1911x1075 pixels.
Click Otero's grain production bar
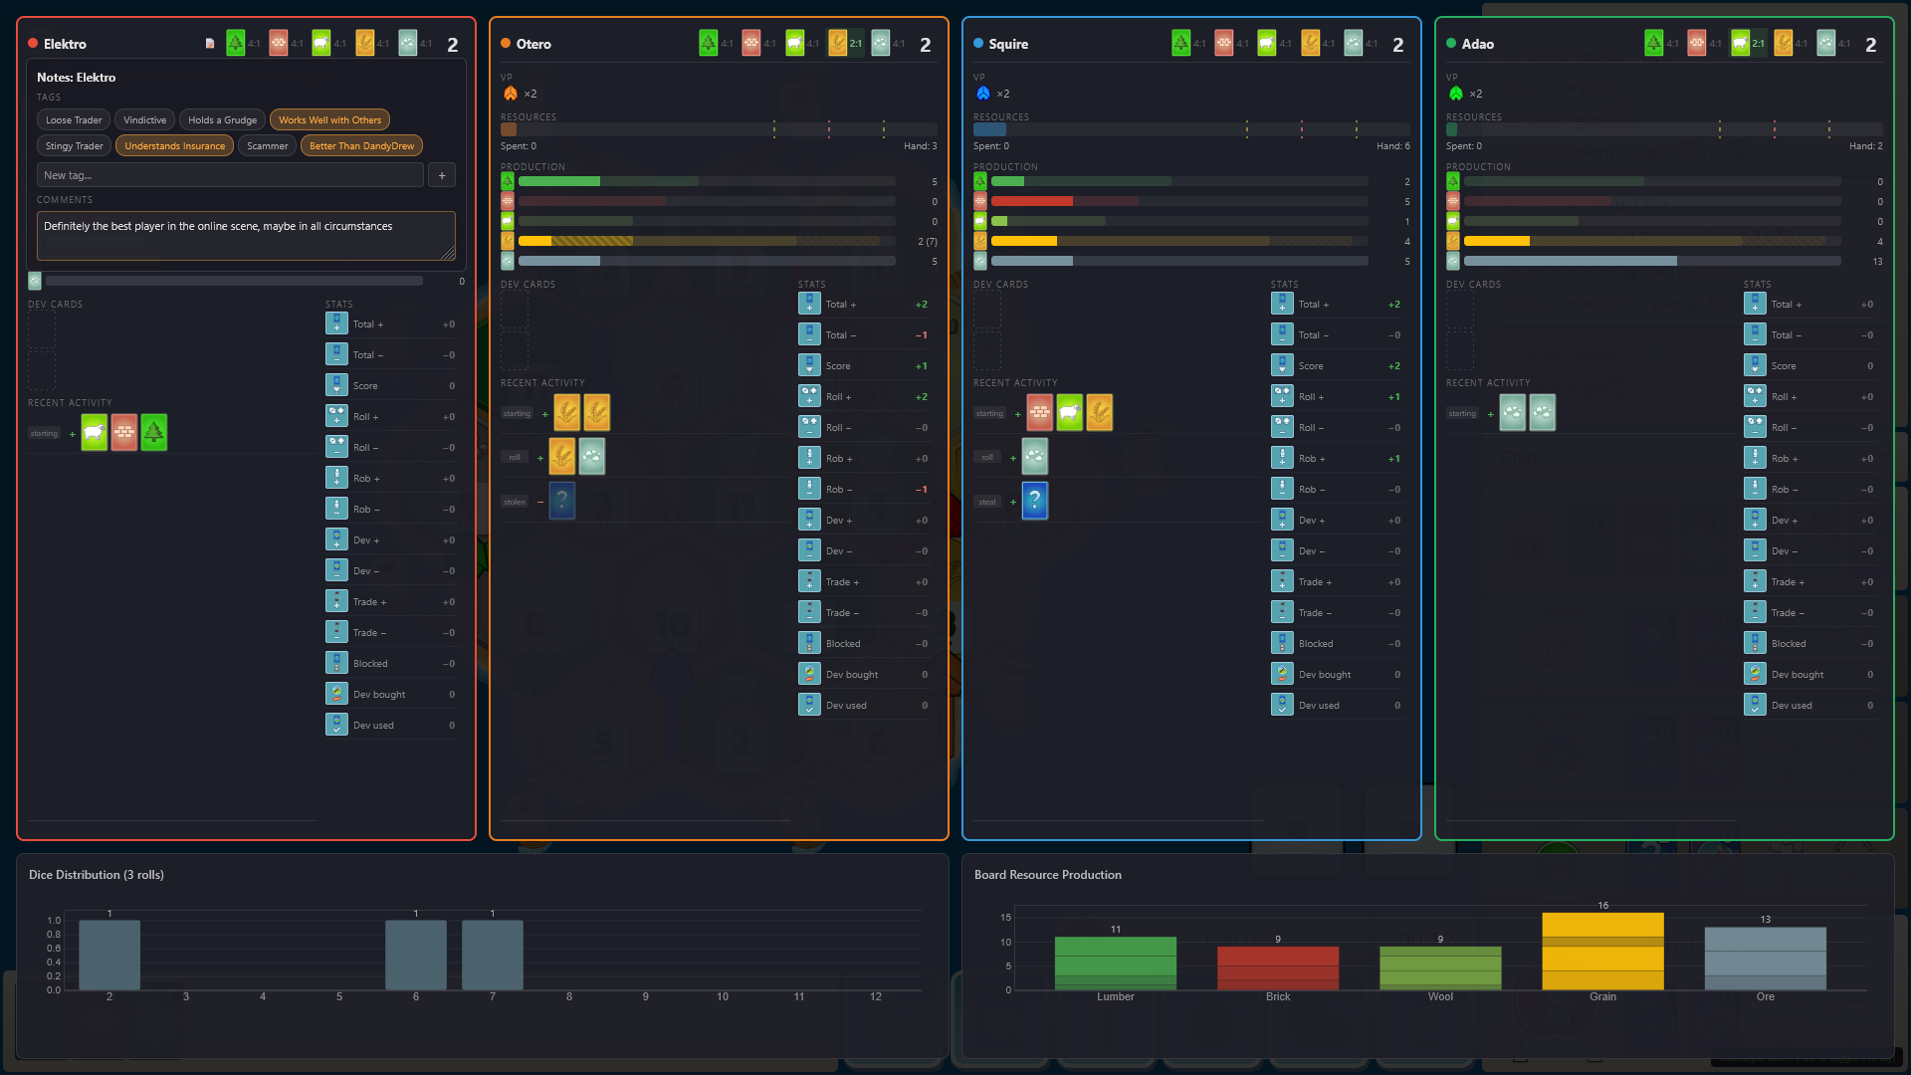point(707,241)
